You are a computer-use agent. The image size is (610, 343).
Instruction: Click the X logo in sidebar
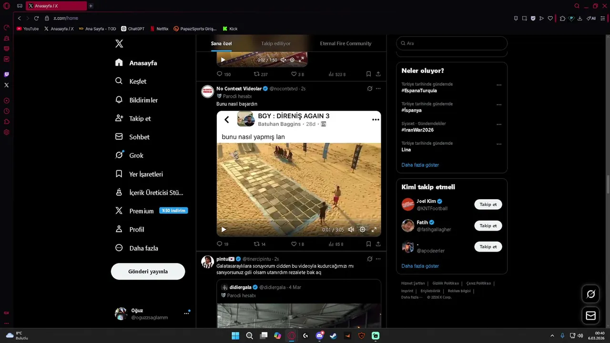pyautogui.click(x=119, y=44)
